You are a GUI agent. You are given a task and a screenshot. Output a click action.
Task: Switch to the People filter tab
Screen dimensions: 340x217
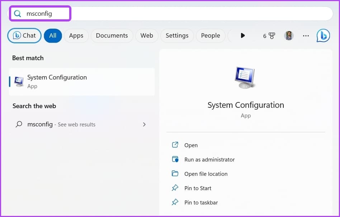click(x=211, y=35)
